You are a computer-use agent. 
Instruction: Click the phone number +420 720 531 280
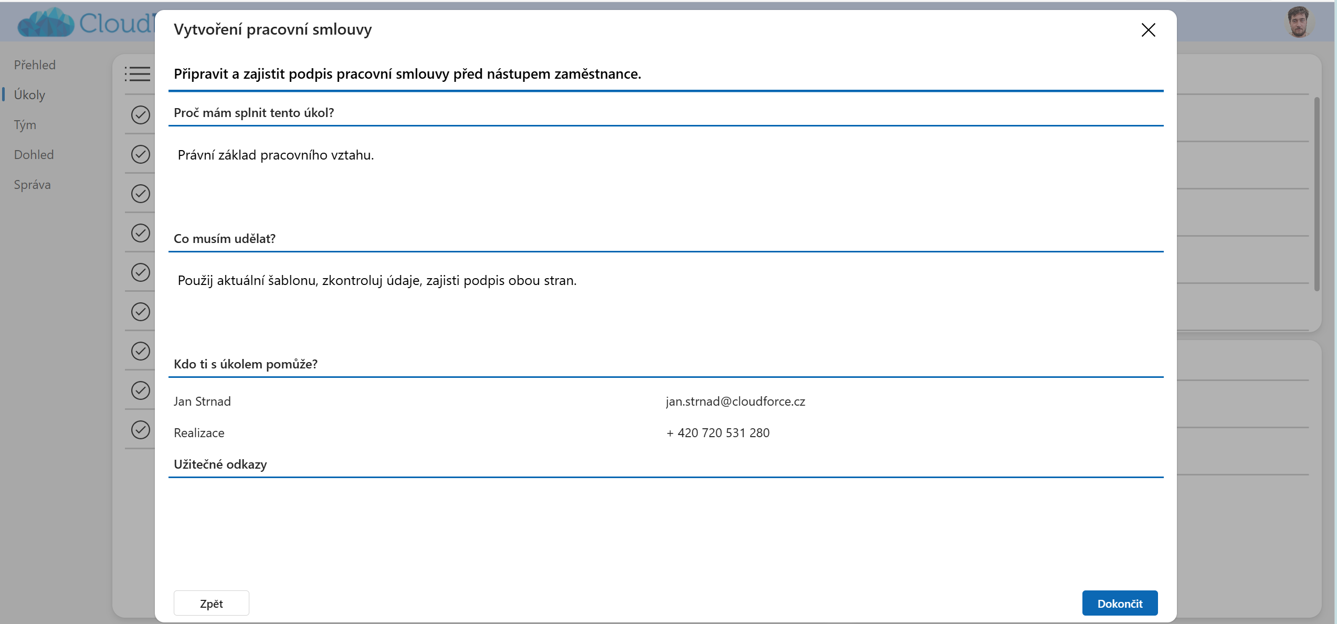tap(718, 433)
